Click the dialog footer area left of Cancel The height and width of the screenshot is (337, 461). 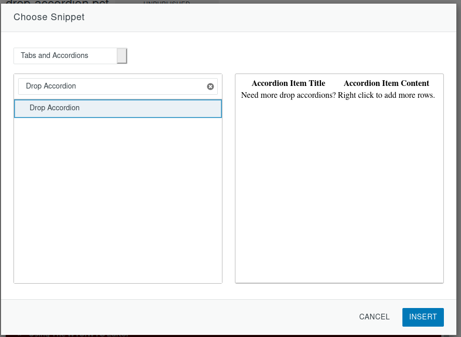[181, 317]
